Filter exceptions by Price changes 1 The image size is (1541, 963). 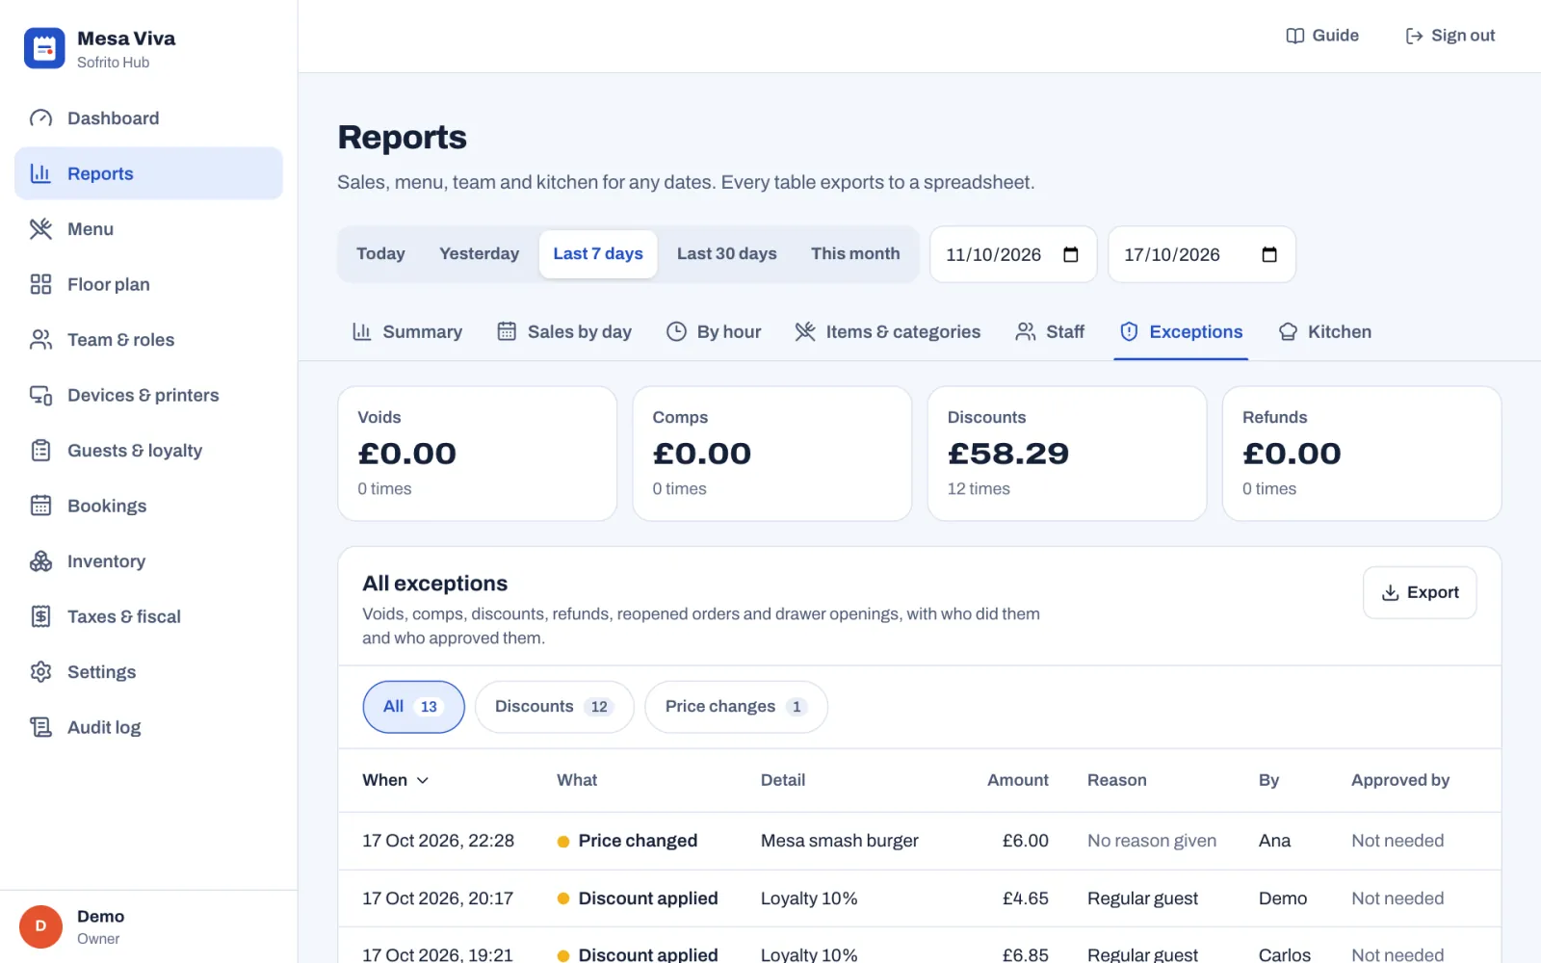(x=736, y=707)
